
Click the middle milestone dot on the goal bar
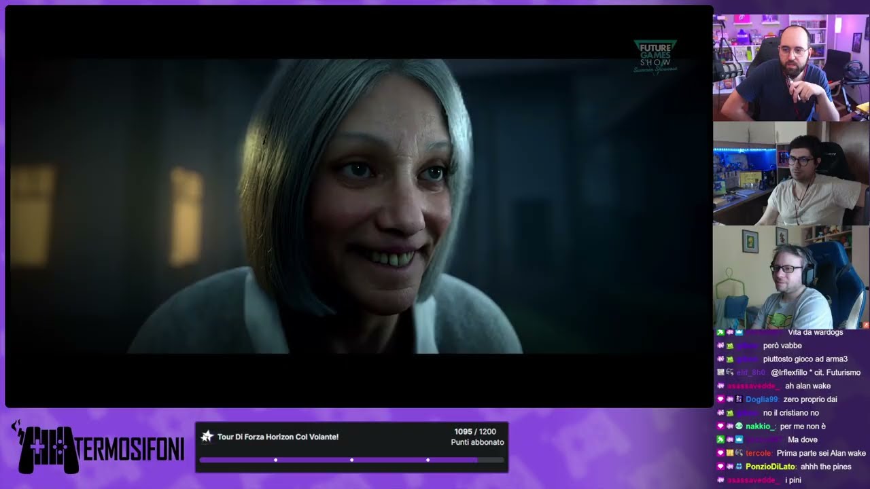pos(351,460)
